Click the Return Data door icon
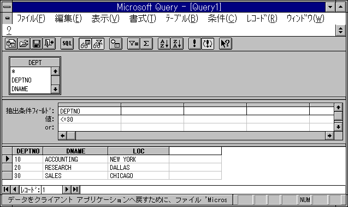Image resolution: width=348 pixels, height=207 pixels. coord(49,44)
